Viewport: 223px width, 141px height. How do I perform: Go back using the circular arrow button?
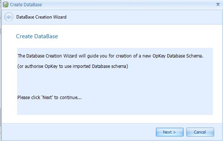[x=9, y=17]
